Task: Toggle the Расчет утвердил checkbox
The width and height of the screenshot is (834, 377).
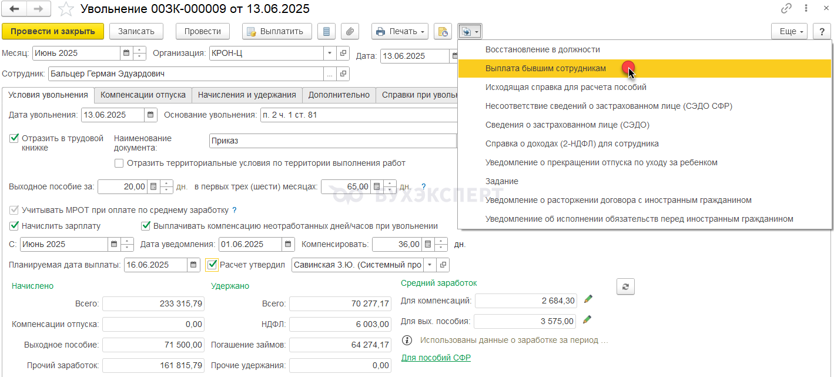Action: point(212,265)
